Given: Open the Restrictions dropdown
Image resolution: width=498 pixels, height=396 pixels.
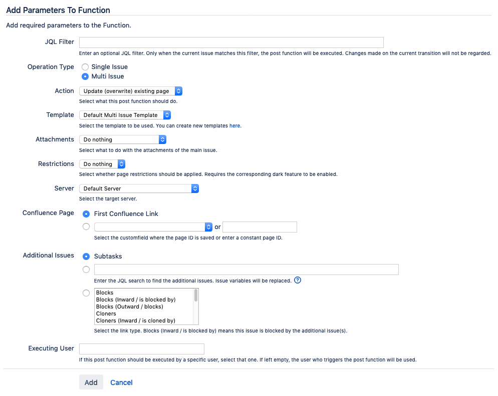Looking at the screenshot, I should 102,164.
